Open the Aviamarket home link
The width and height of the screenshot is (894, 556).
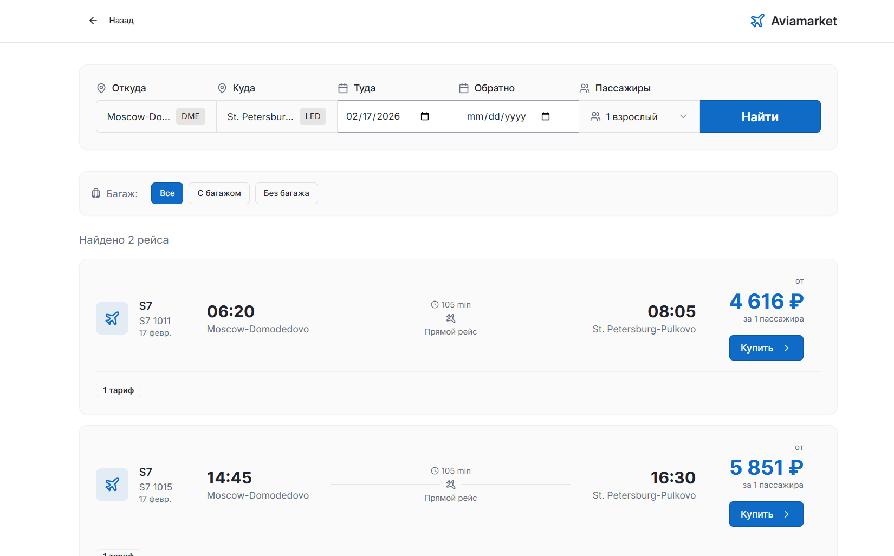[x=794, y=21]
